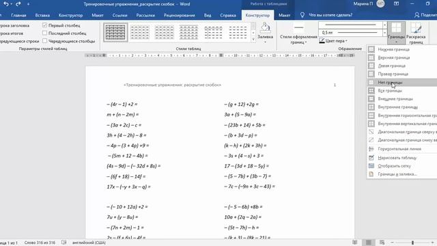Click Внутренняя горизонтальная граница icon
The image size is (437, 246).
(371, 115)
